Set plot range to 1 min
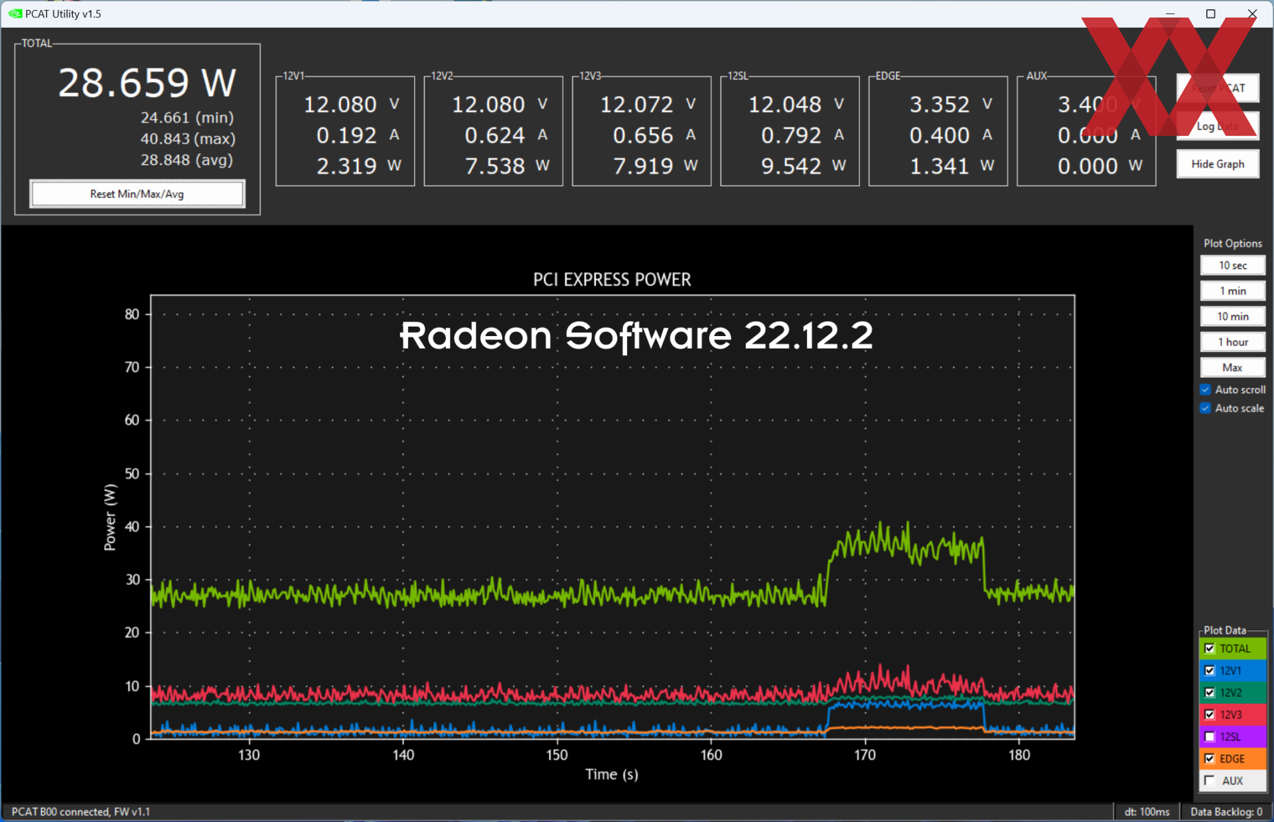 coord(1232,291)
